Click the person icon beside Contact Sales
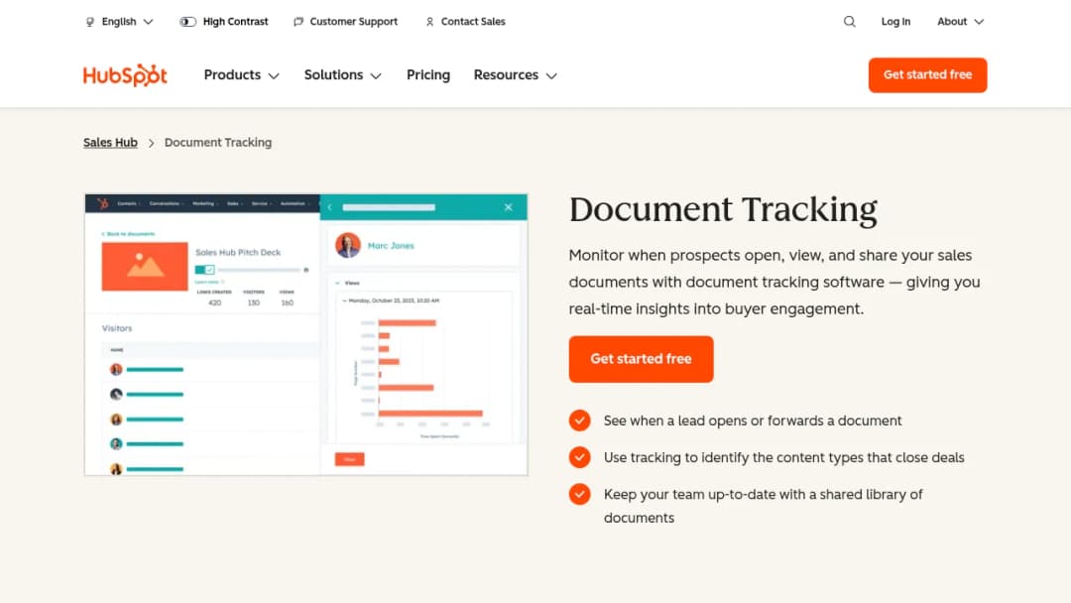Screen dimensions: 1071x603 point(429,22)
